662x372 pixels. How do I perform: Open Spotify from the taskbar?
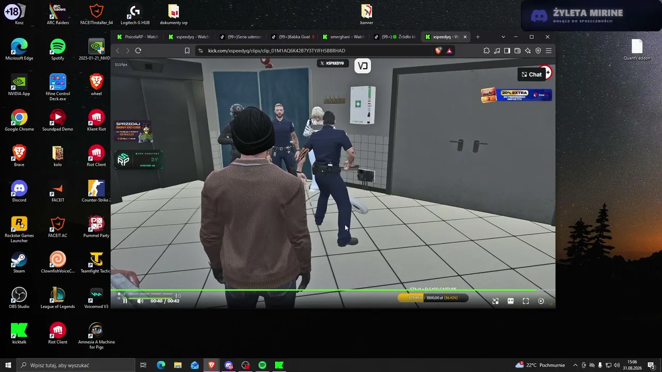click(x=262, y=365)
